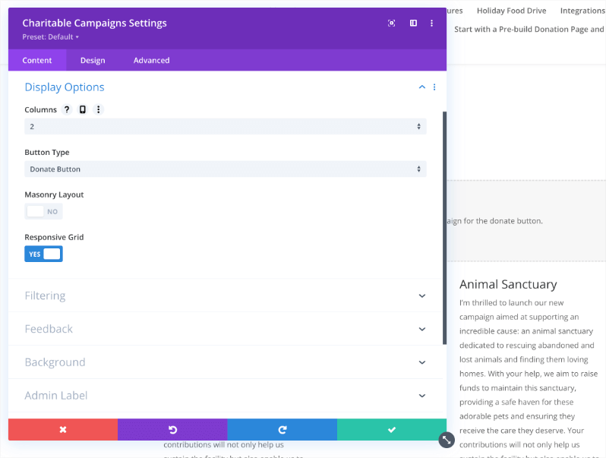Open the Button Type dropdown

(226, 169)
